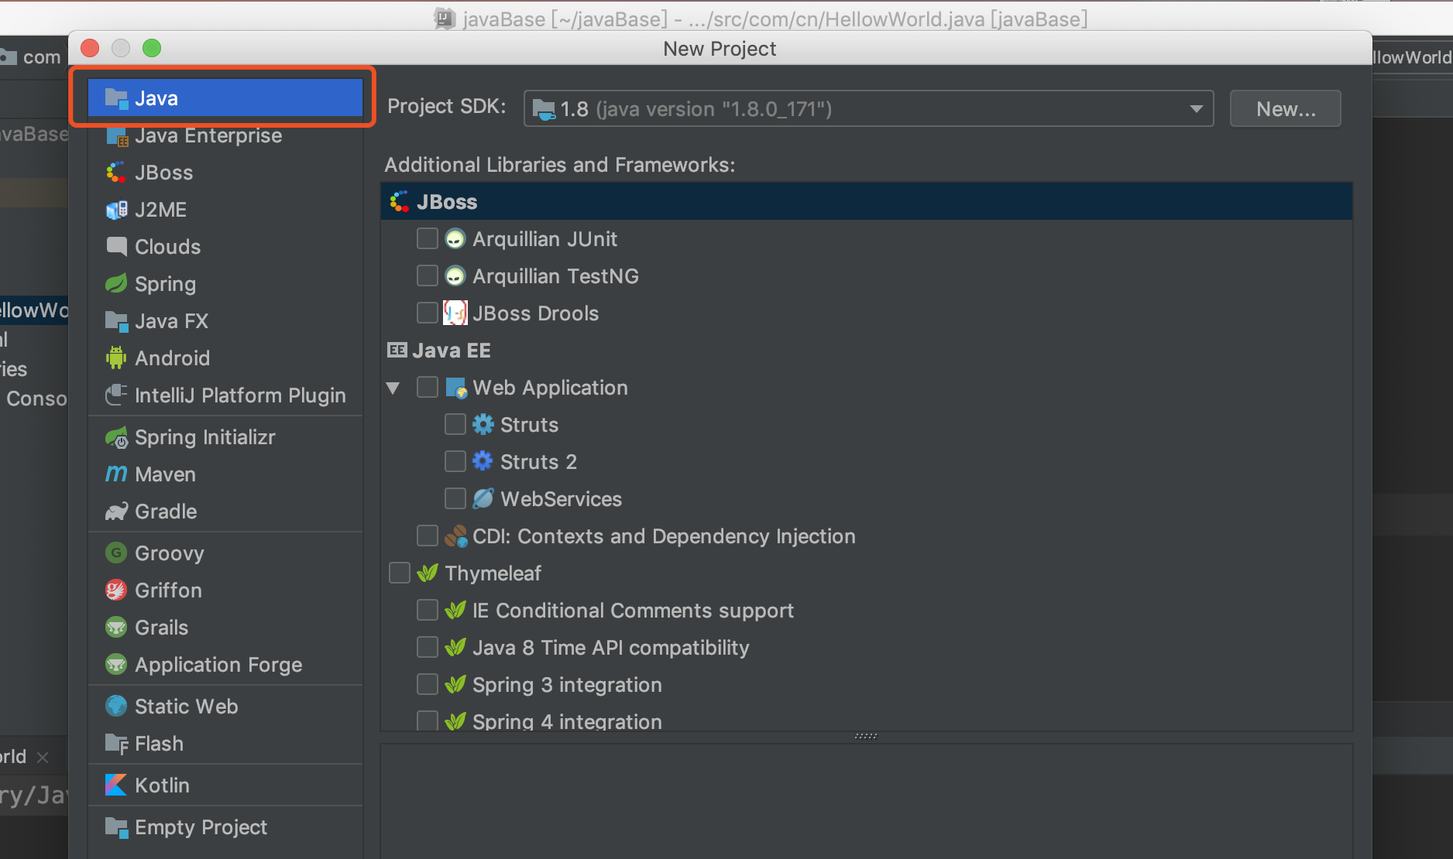Check the Thymeleaf checkbox
Screen dimensions: 1453x859
[400, 573]
